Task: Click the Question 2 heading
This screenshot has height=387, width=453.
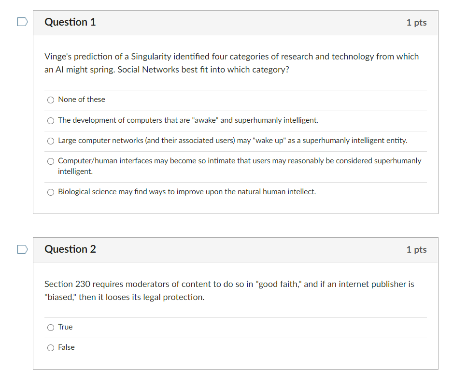Action: 70,249
